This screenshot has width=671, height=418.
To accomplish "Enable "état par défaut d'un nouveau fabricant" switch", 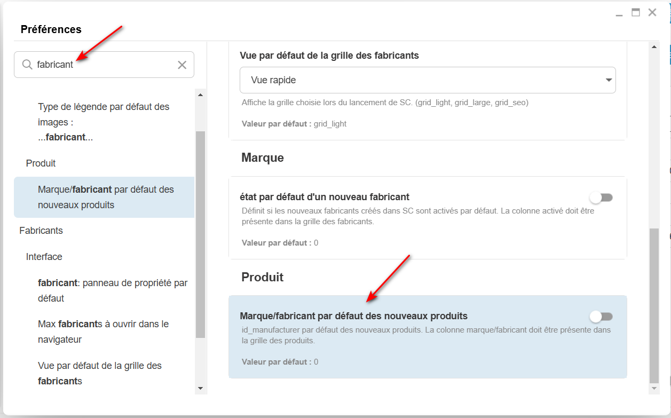I will point(602,198).
